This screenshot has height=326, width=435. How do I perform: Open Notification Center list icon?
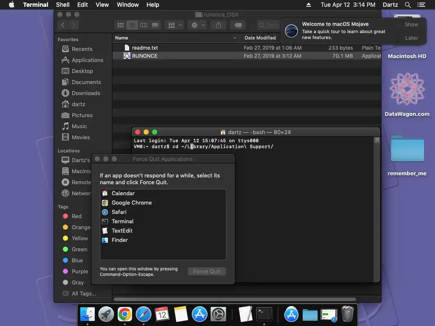point(421,5)
